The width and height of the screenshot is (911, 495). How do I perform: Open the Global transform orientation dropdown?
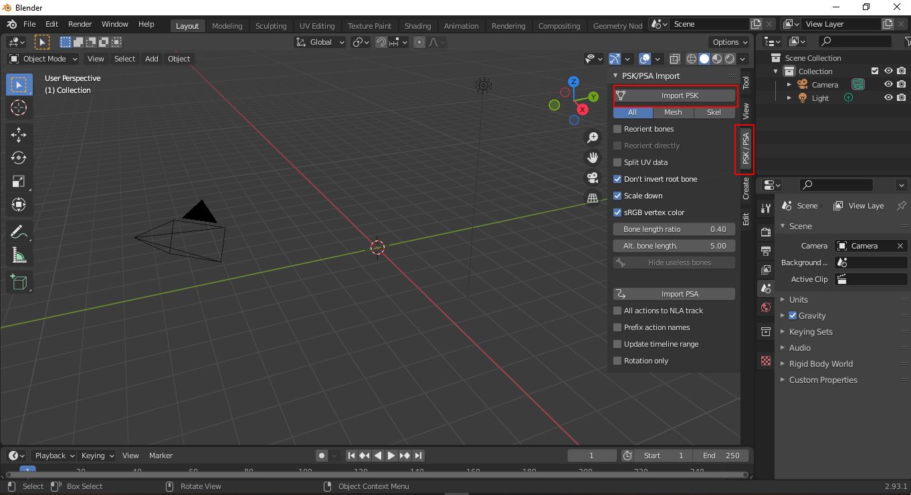(x=320, y=42)
